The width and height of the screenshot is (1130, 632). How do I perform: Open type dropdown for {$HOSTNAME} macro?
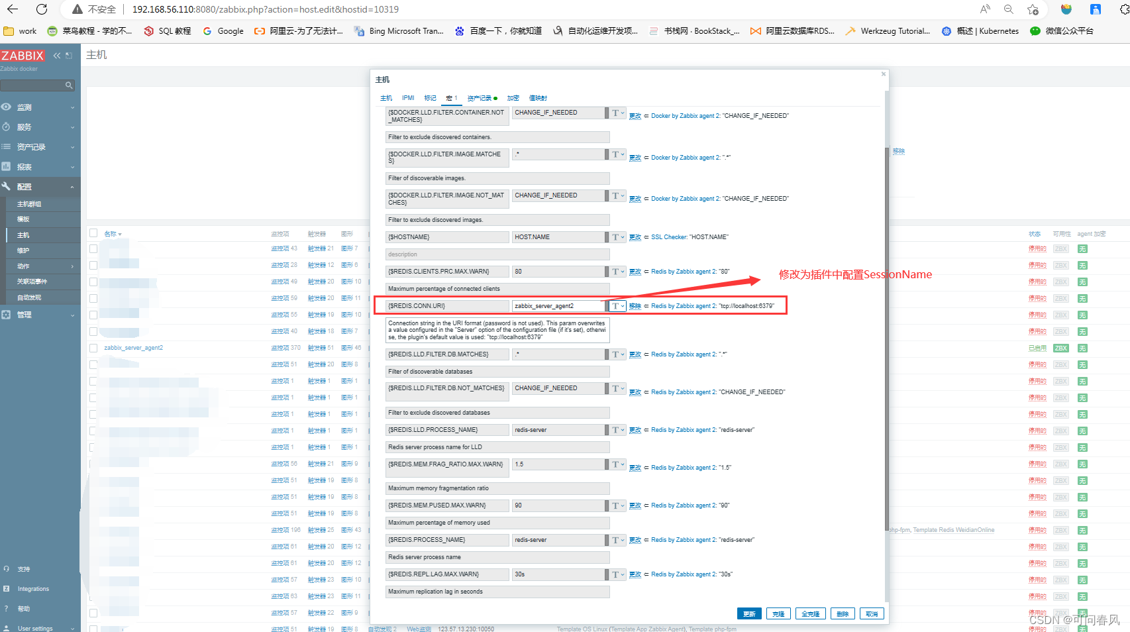[x=618, y=237]
